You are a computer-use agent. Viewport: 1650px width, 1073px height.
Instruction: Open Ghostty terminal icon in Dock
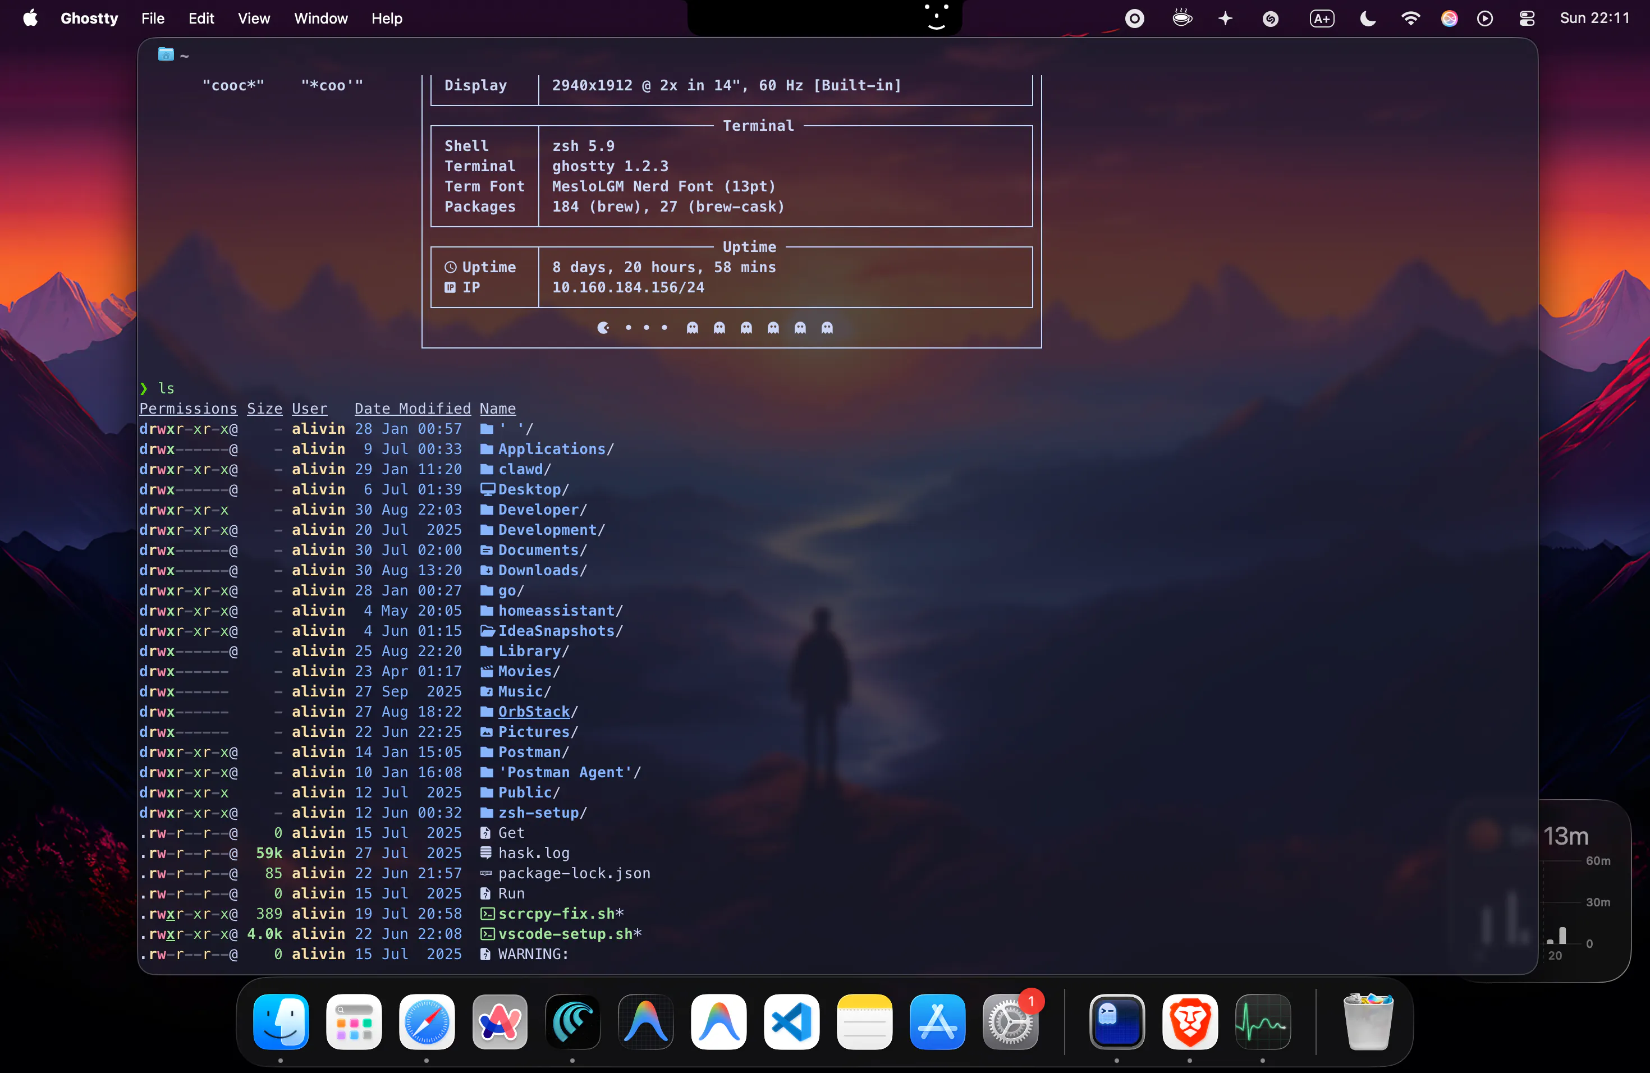click(1117, 1022)
